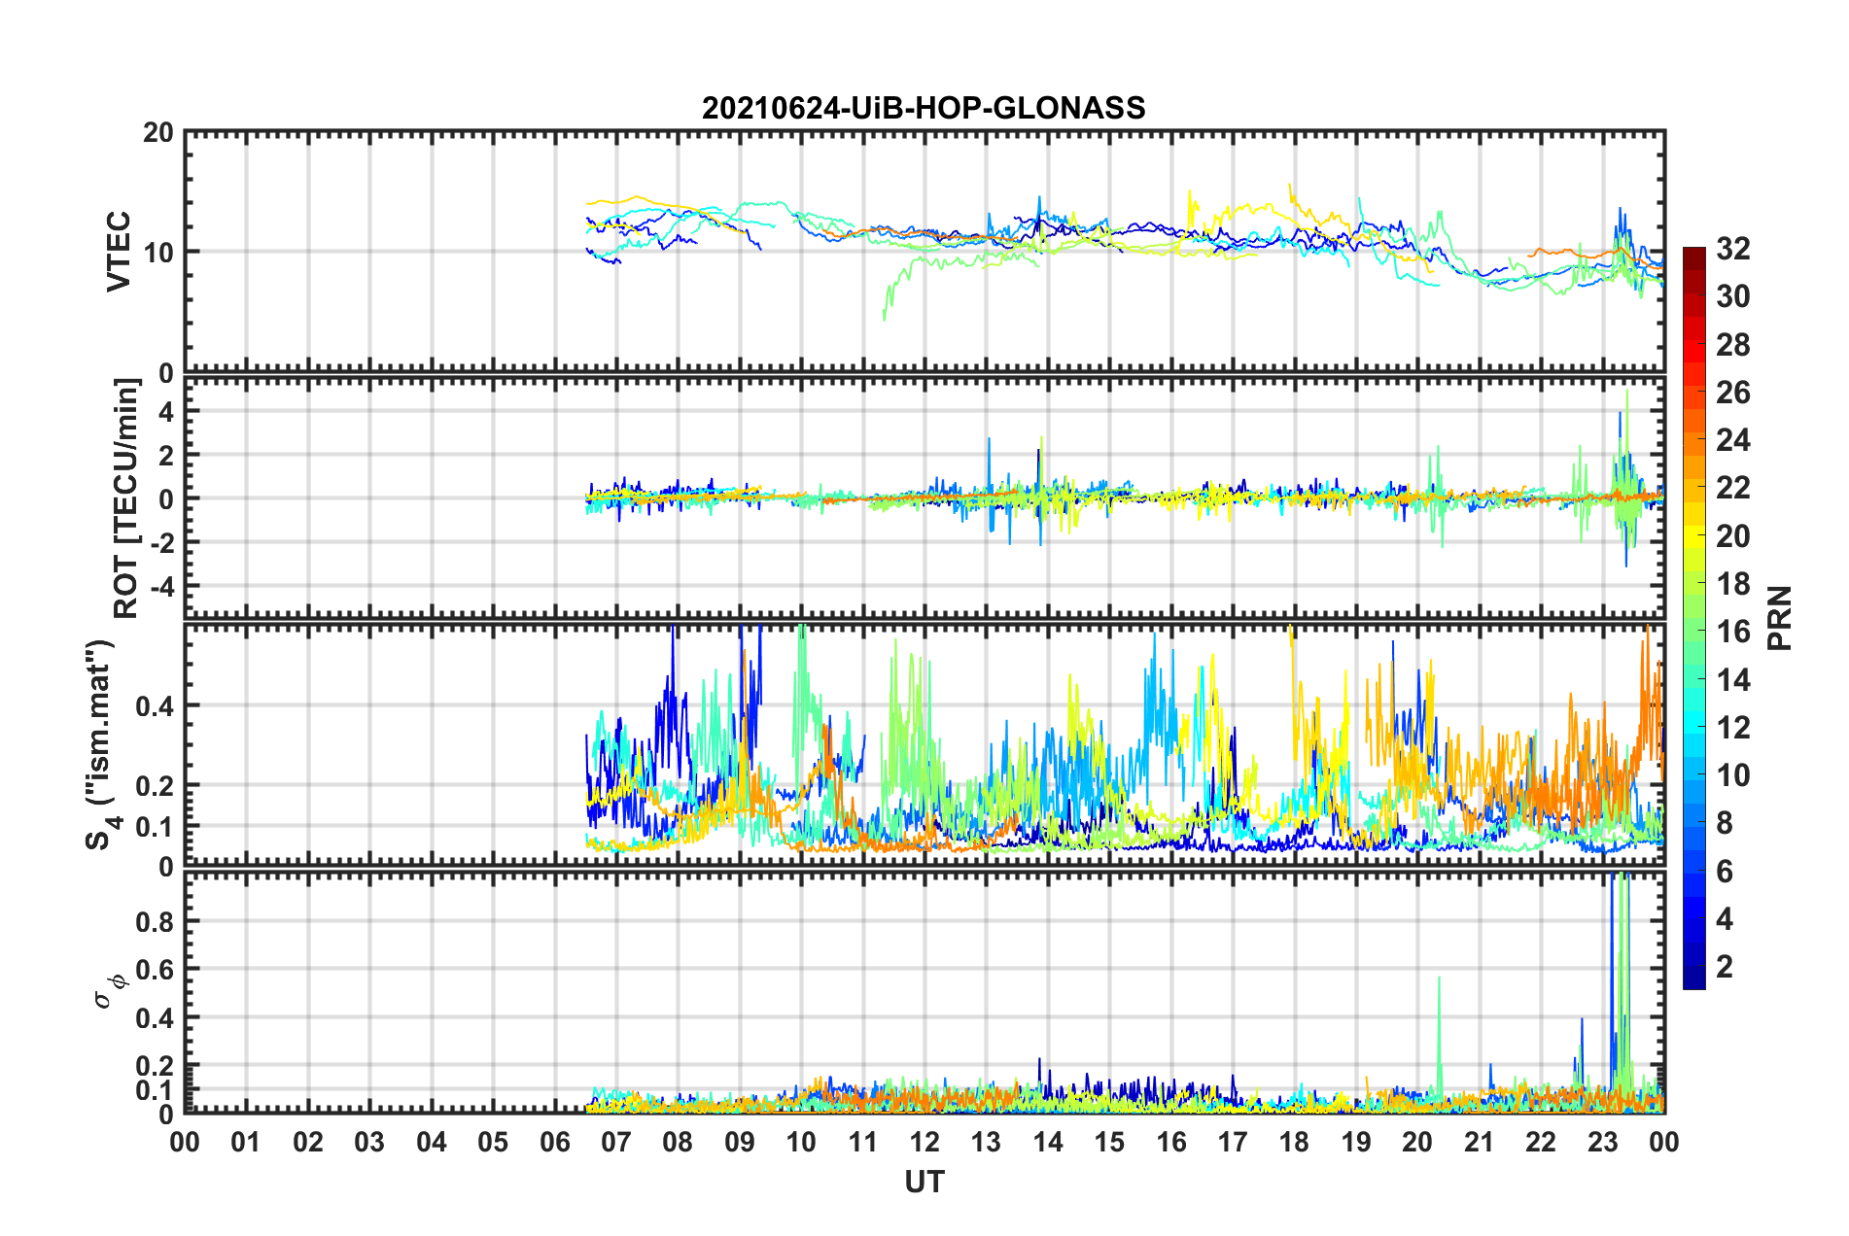Click the ROT tick label -4

[162, 587]
